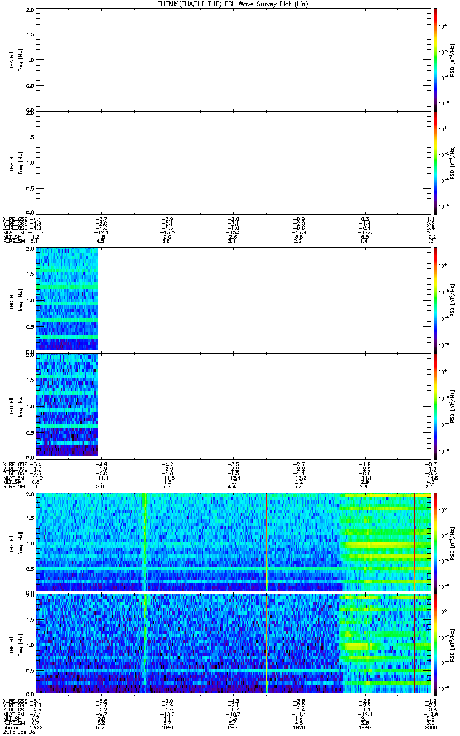
Task: Click the 1840 time tick label
Action: (167, 727)
